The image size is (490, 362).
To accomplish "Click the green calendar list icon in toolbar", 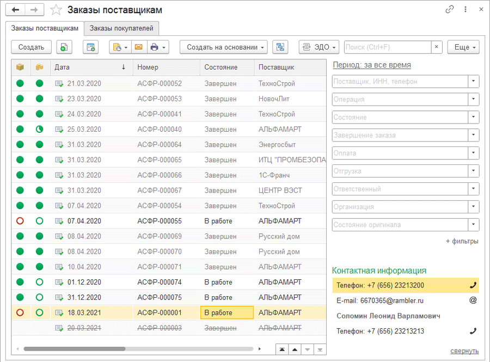I will 90,47.
